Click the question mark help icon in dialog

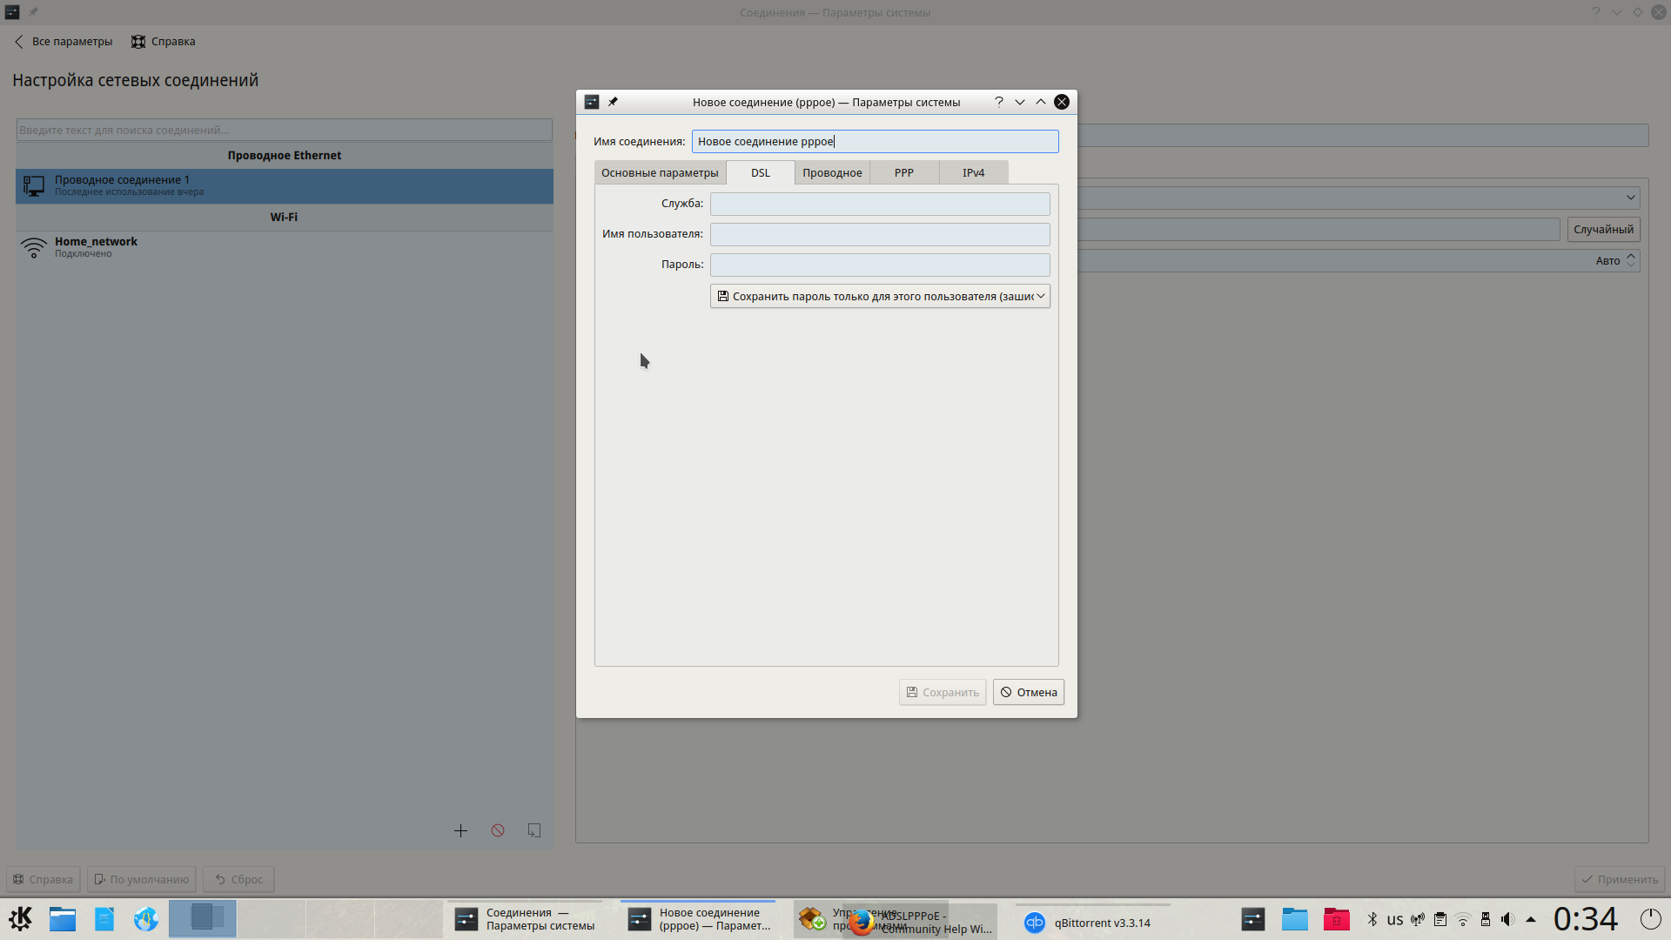tap(998, 102)
